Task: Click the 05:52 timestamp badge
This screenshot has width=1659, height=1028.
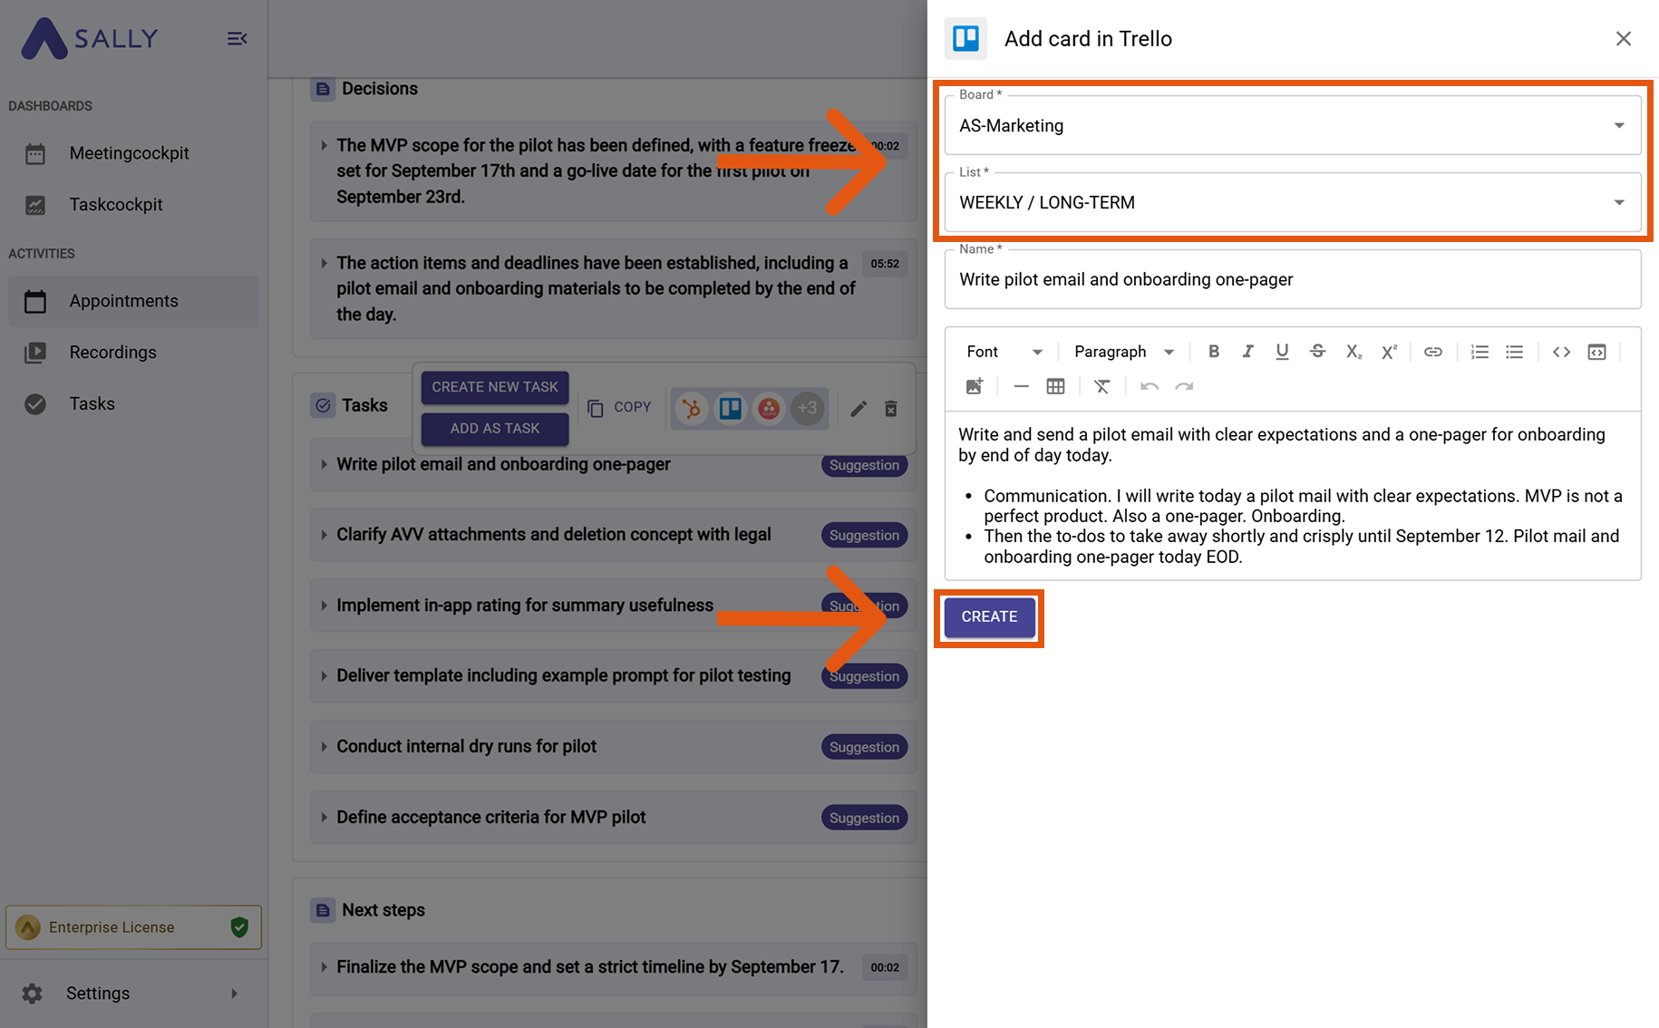Action: tap(885, 264)
